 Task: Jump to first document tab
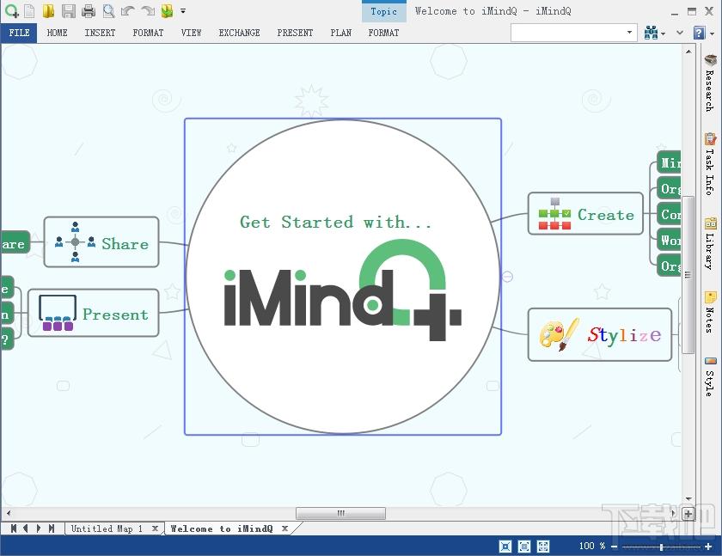(x=14, y=529)
